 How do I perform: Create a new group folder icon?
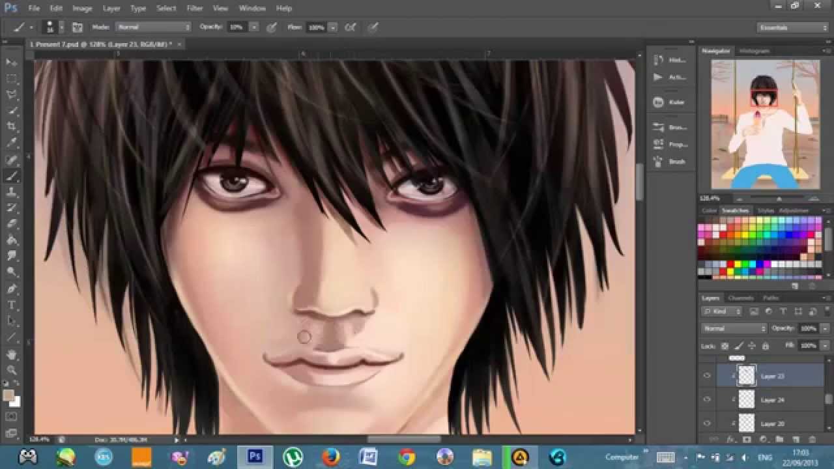click(779, 440)
